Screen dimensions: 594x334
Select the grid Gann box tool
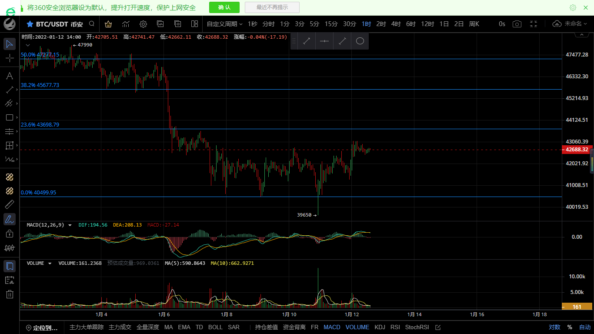click(x=9, y=145)
